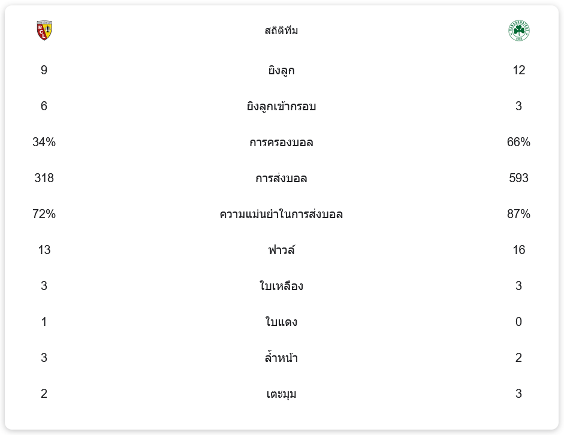Click the RC Lens team logo

[x=44, y=31]
